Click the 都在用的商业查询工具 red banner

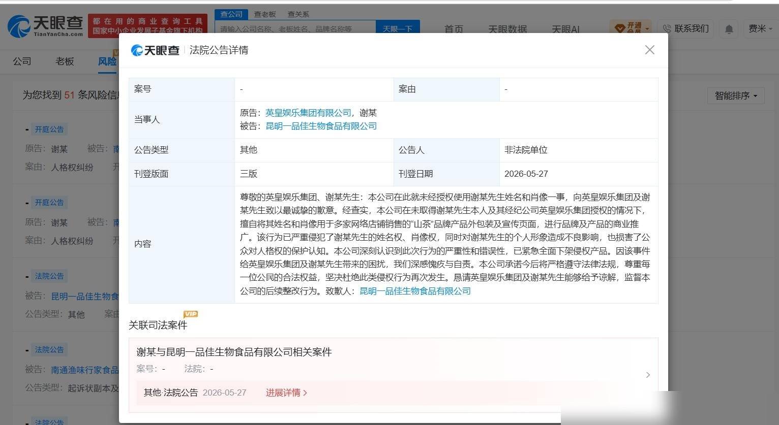point(147,26)
